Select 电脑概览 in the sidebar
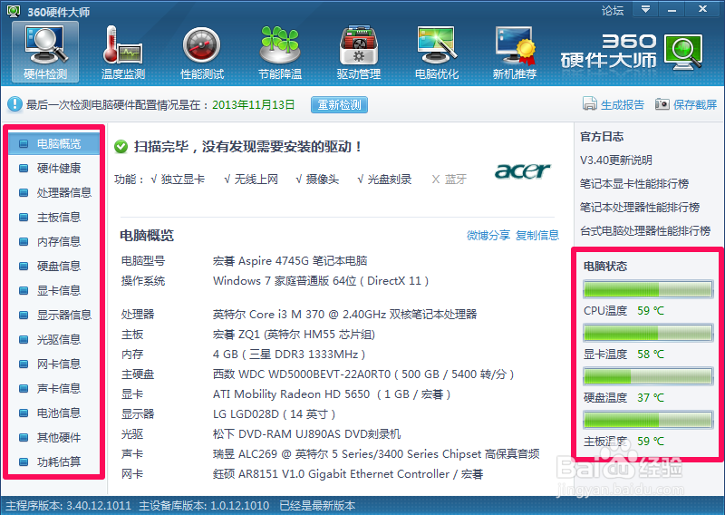The width and height of the screenshot is (725, 515). pyautogui.click(x=53, y=143)
